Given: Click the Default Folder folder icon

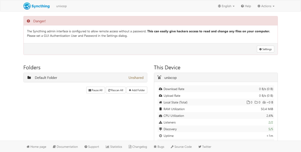Looking at the screenshot, I should [x=29, y=78].
